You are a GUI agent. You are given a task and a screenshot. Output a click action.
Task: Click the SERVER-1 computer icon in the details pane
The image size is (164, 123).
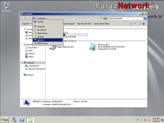(27, 103)
